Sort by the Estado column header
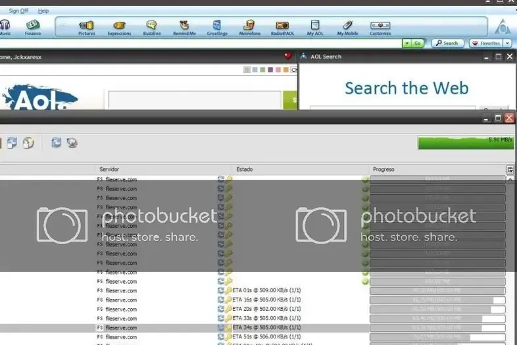 [244, 169]
